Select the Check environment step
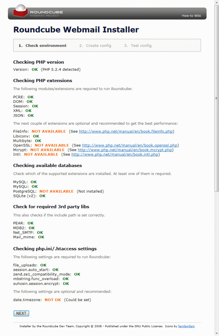Image resolution: width=219 pixels, height=336 pixels. click(x=43, y=45)
